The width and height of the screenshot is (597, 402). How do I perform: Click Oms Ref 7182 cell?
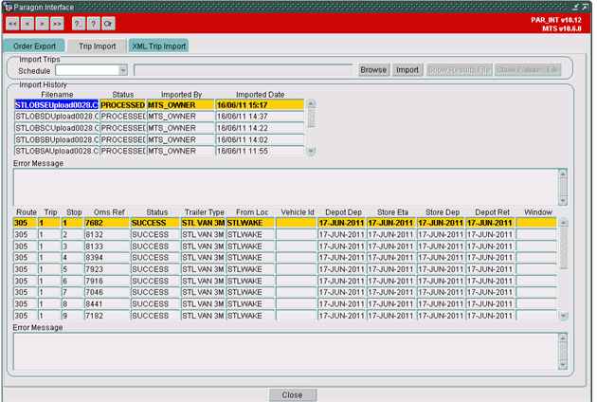[106, 316]
